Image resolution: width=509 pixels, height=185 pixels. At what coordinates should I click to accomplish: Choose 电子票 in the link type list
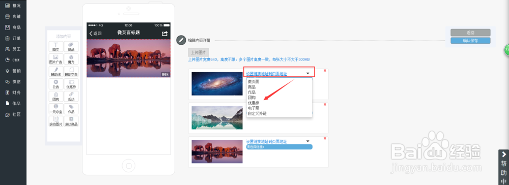point(253,108)
